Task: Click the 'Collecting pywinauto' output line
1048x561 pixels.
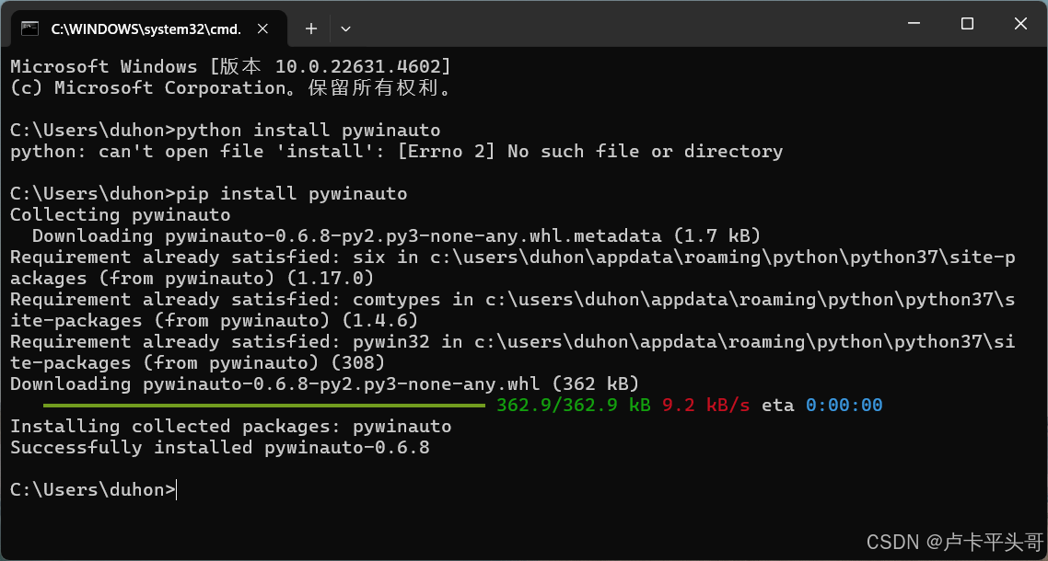Action: click(x=121, y=215)
